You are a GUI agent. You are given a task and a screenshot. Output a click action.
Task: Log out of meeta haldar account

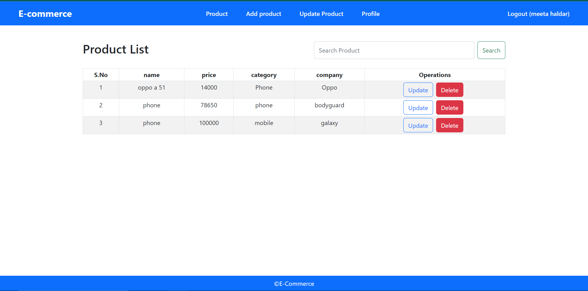(538, 14)
